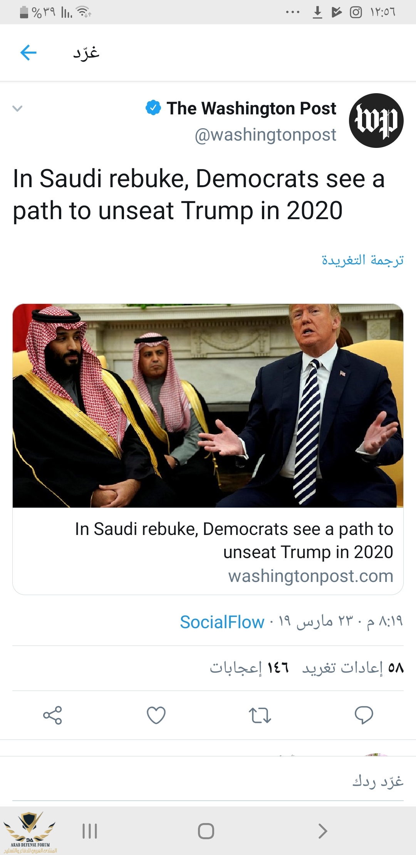The width and height of the screenshot is (416, 855).
Task: Open the washingtonpost.com link card title
Action: click(x=234, y=540)
